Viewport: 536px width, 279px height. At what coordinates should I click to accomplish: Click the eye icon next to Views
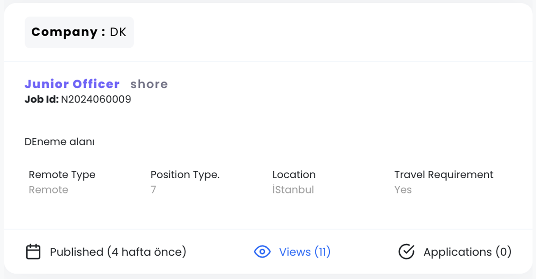point(262,252)
